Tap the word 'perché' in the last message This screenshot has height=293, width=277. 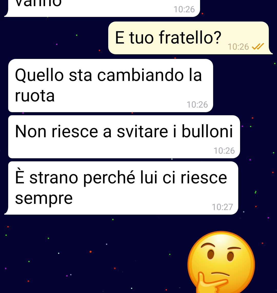pos(109,178)
